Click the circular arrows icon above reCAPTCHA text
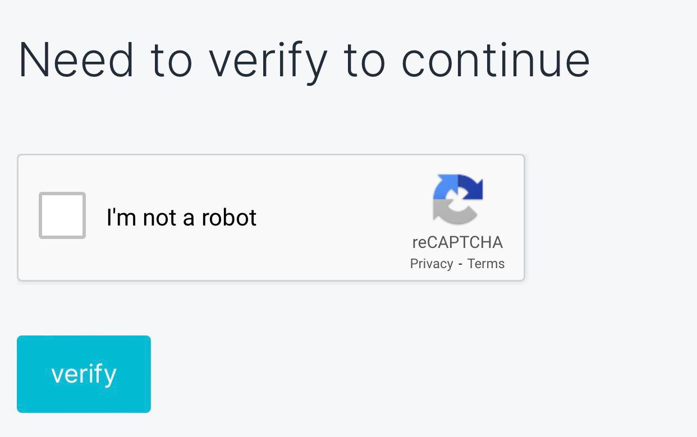Screen dimensions: 697x437 [x=457, y=199]
